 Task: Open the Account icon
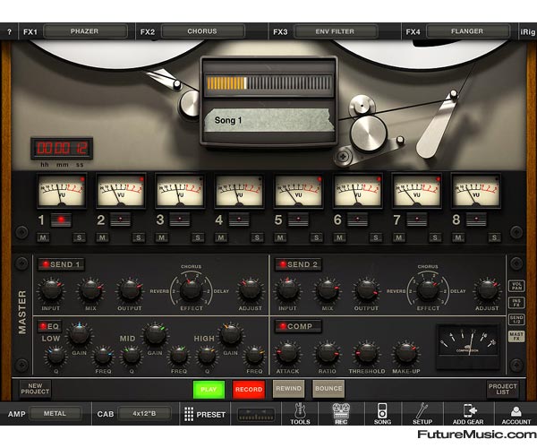point(516,413)
